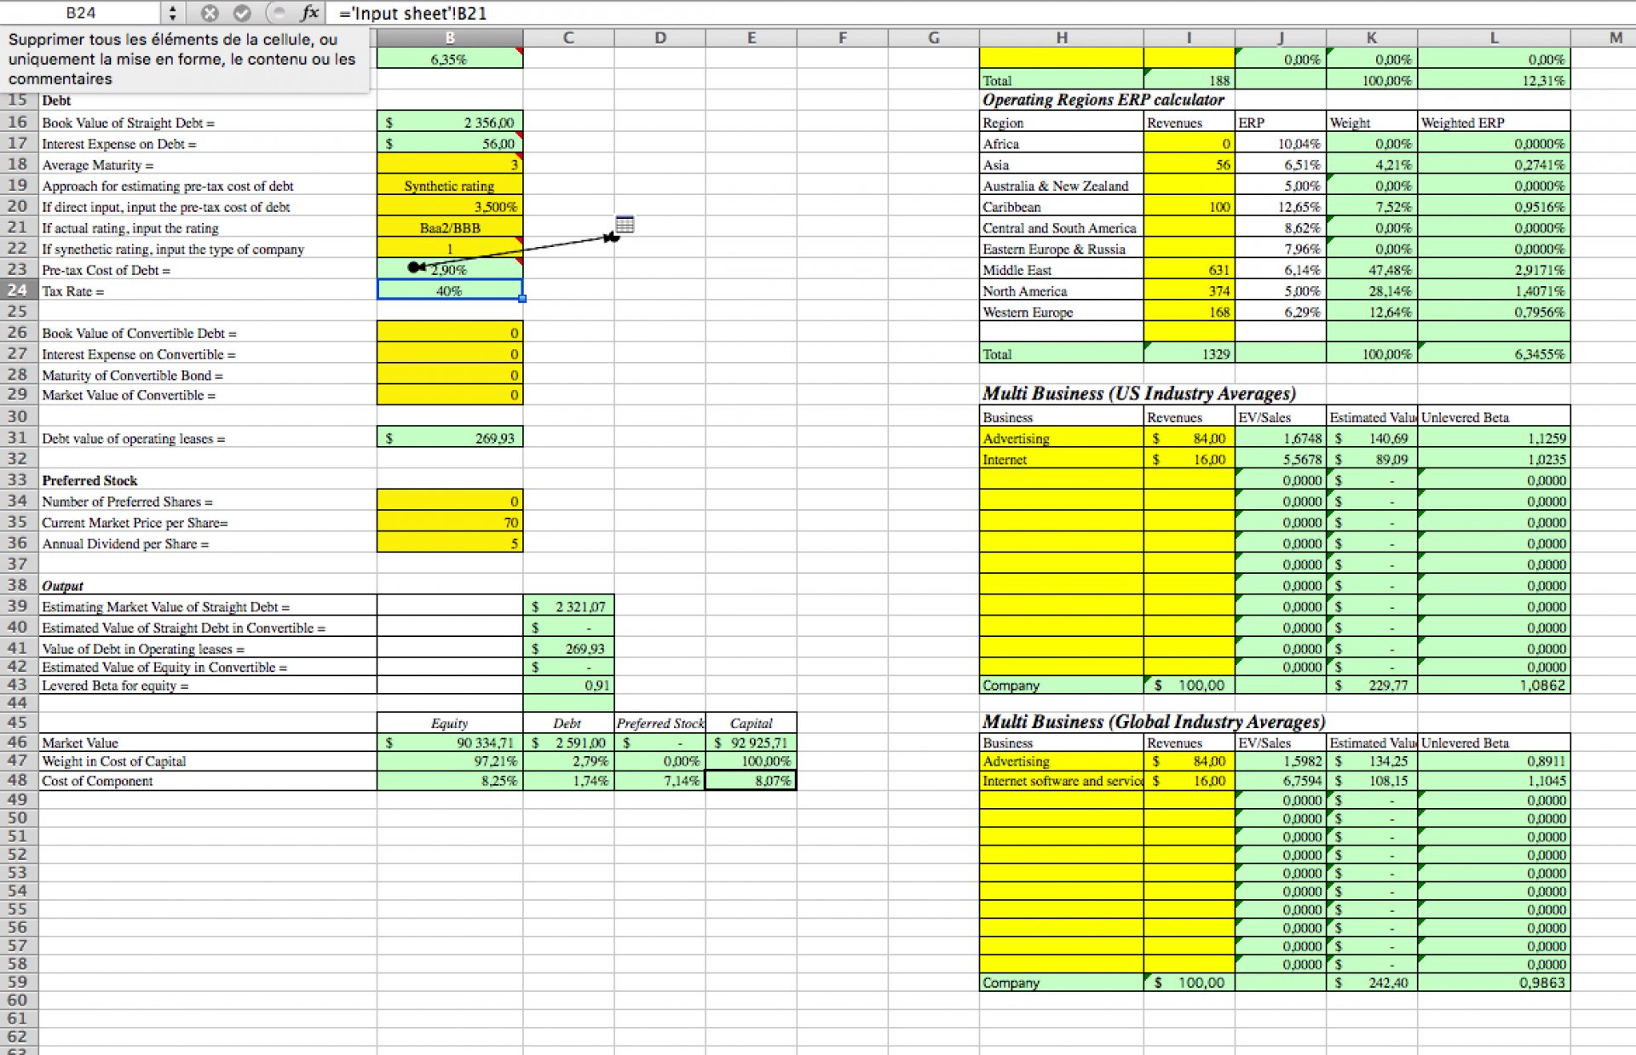Confirm the formula entry (checkmark icon)
1636x1055 pixels.
click(x=243, y=13)
